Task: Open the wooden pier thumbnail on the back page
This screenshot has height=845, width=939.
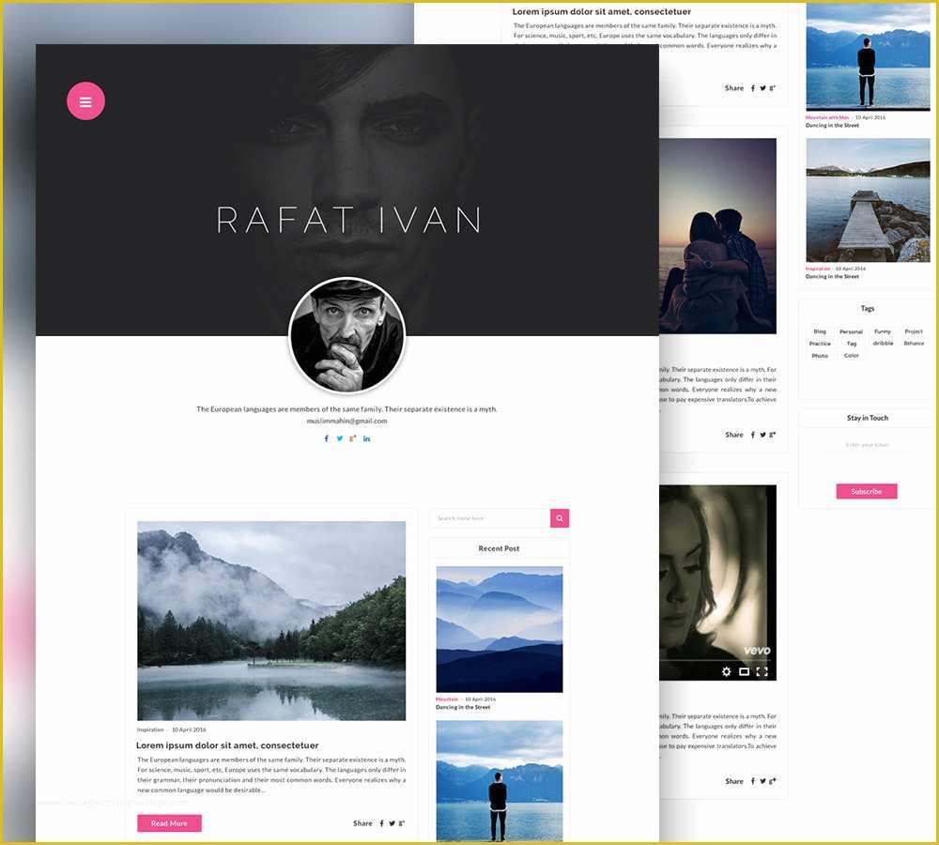Action: pyautogui.click(x=868, y=200)
